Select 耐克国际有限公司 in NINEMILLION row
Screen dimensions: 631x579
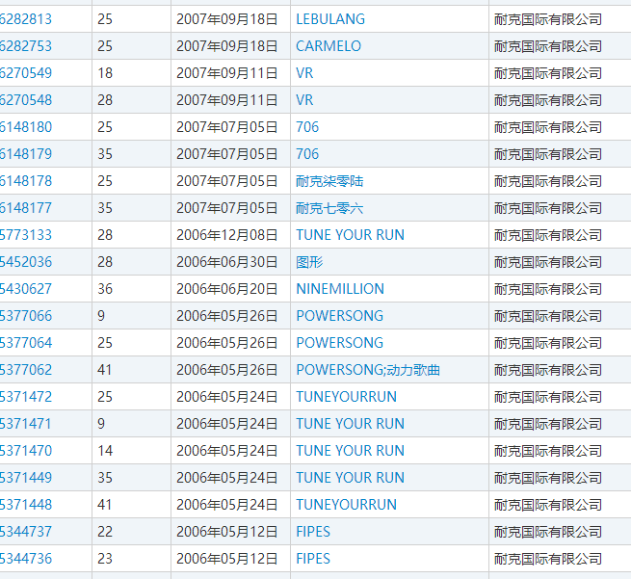pos(548,289)
